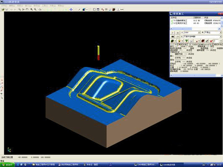Click the blue shaded cube display icon
This screenshot has width=223, height=167.
tap(84, 9)
